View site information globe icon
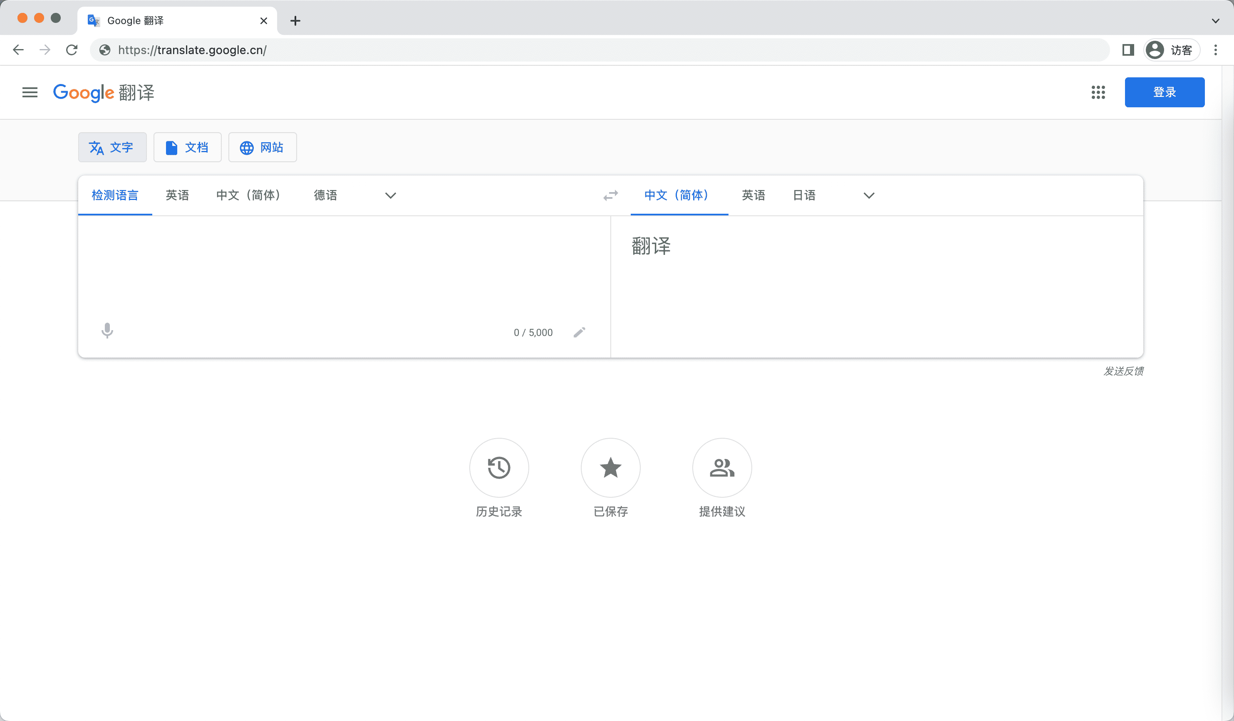 tap(105, 50)
